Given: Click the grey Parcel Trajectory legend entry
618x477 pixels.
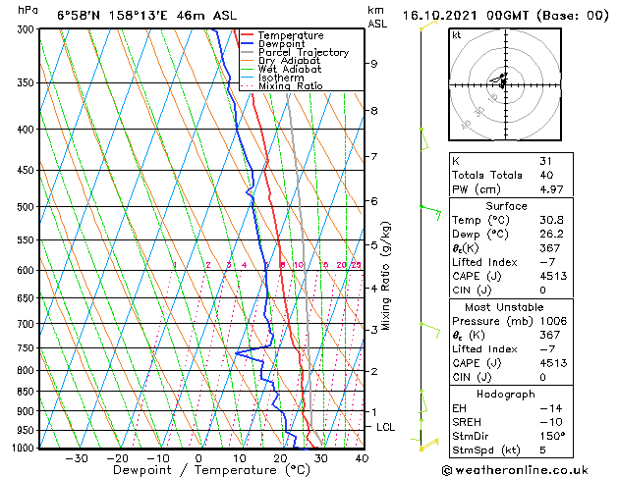Looking at the screenshot, I should pyautogui.click(x=295, y=52).
